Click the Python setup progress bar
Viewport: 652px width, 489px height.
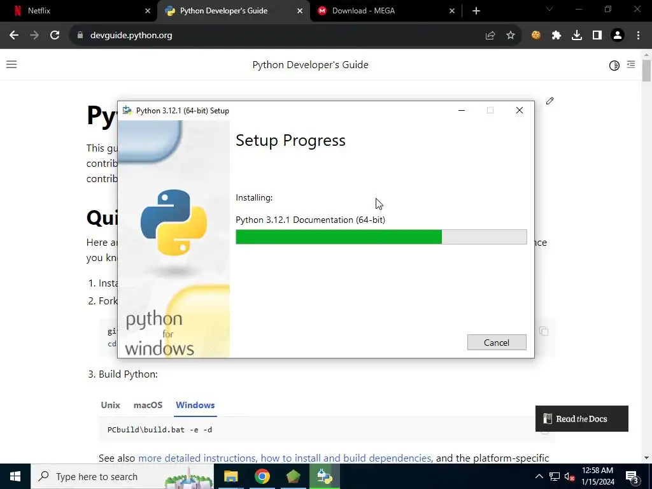(381, 237)
